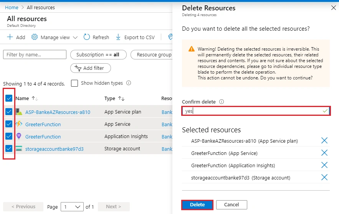Remove GreeterFunction (App Service) from selection
Screen dimensions: 339x214
pyautogui.click(x=324, y=153)
